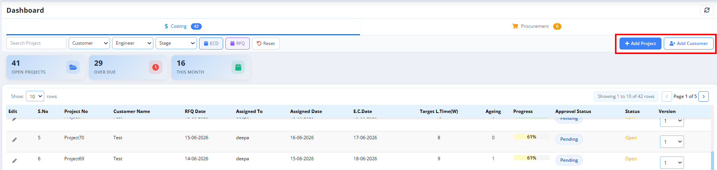Click the E.C.Date column header
Viewport: 717px width, 170px height.
363,111
